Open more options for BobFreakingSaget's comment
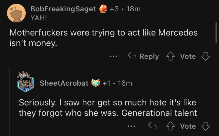 [x=114, y=56]
